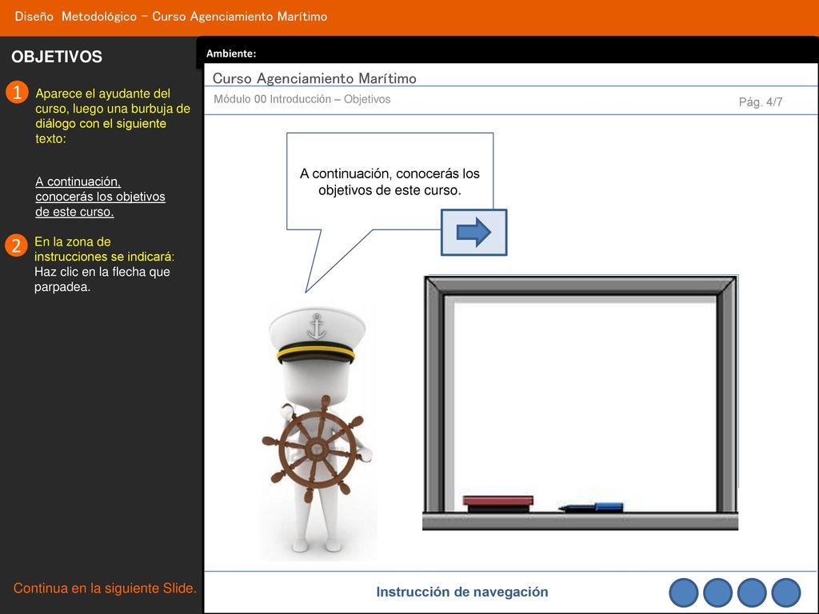Click the 'OBJETIVOS' heading
The image size is (819, 614).
(57, 57)
